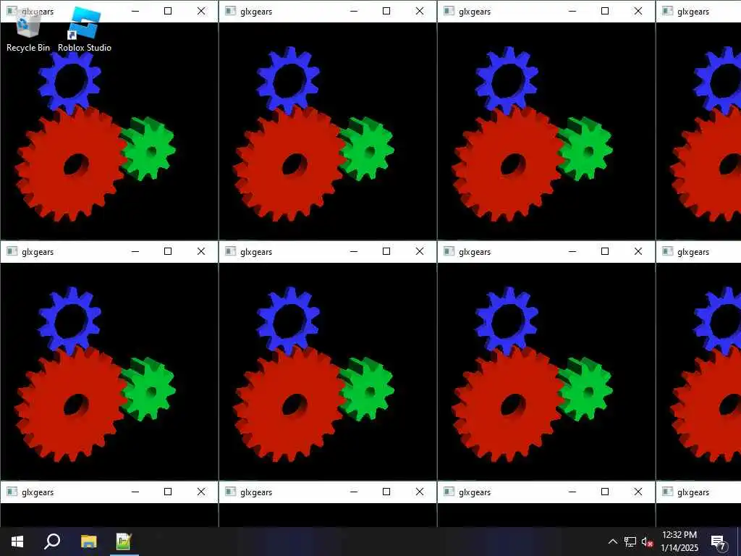Maximize the middle-row second glxgears window

386,251
